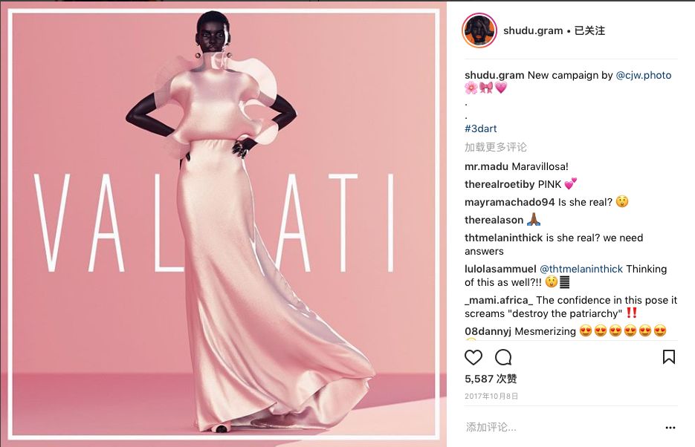Open the @cjw.photo mention link
Viewport: 695px width, 447px height.
point(644,75)
